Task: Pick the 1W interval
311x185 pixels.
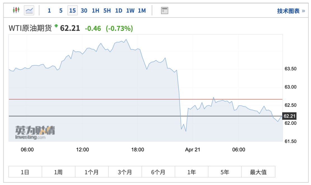Action: 130,11
